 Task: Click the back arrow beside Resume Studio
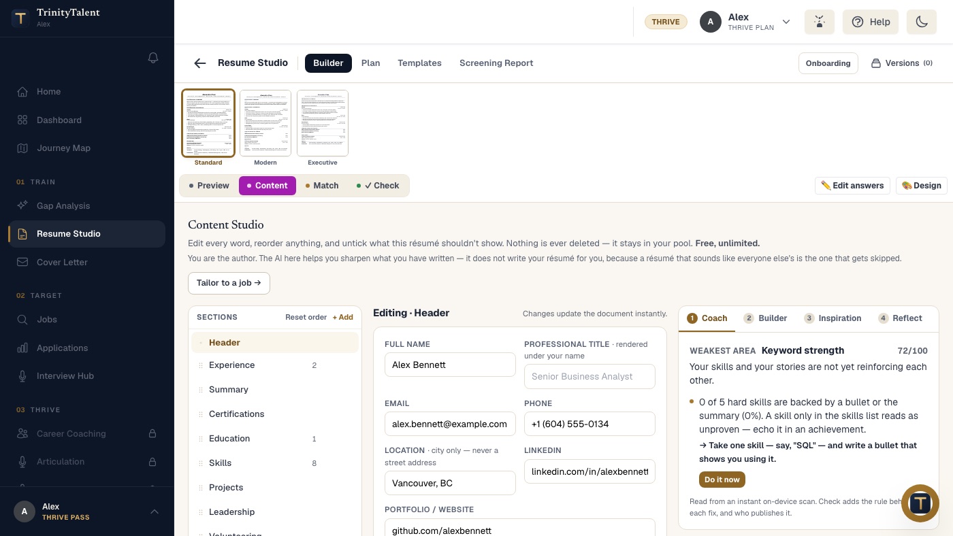(199, 63)
